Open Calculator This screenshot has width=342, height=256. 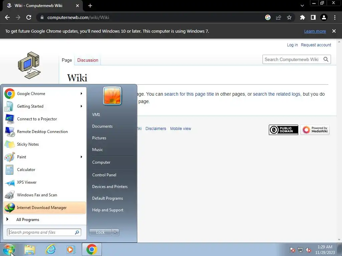[45, 170]
